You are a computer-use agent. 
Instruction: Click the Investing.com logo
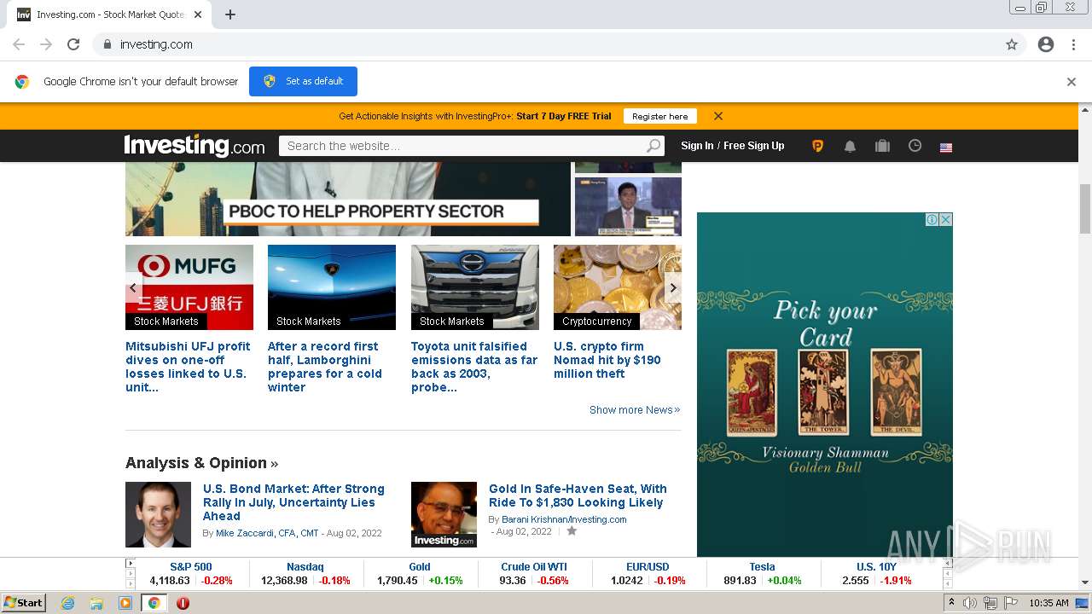pyautogui.click(x=195, y=146)
